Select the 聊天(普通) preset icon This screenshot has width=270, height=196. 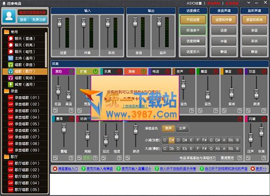(x=11, y=38)
